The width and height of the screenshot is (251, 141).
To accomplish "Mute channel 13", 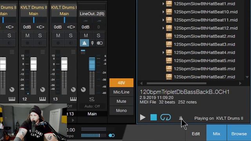I will (58, 36).
